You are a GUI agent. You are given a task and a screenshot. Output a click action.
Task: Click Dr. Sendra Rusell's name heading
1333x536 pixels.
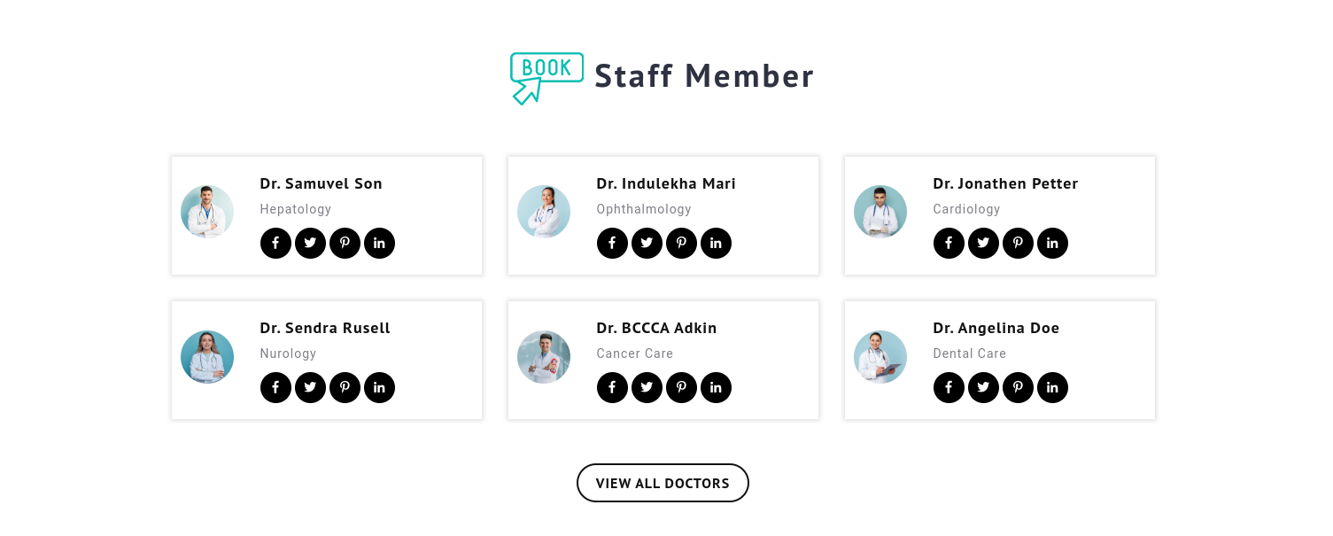[325, 328]
